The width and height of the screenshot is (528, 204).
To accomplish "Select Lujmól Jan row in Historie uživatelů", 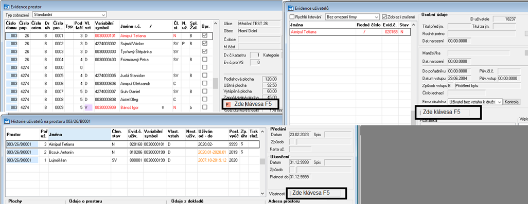I will 132,160.
